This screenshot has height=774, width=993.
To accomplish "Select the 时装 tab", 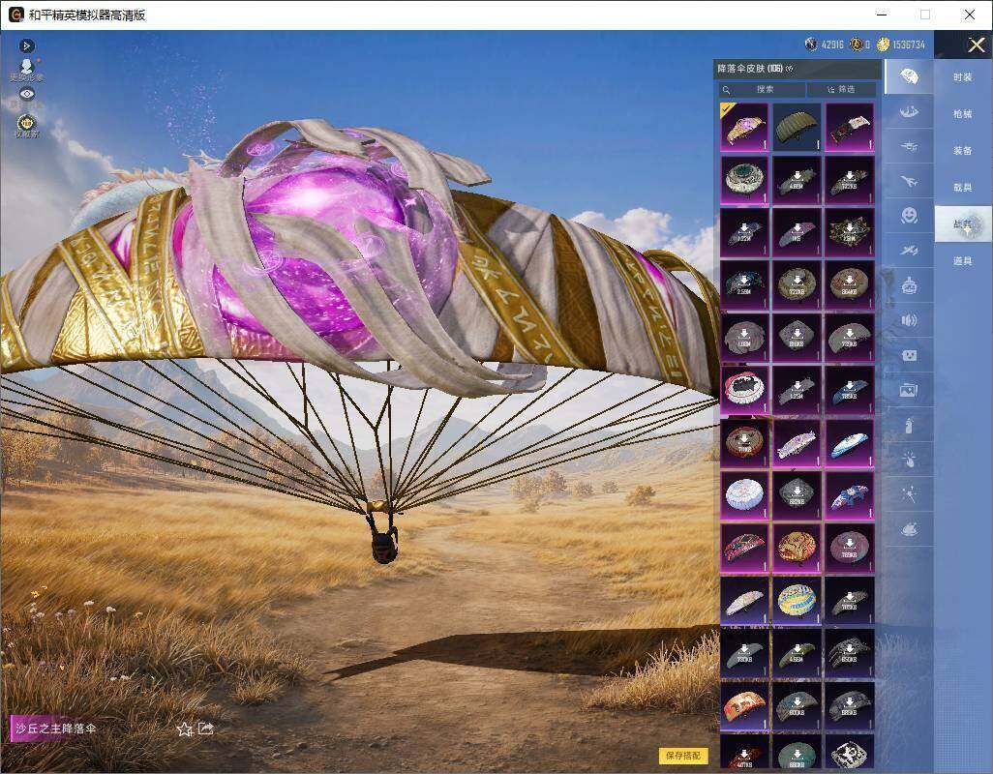I will coord(963,77).
